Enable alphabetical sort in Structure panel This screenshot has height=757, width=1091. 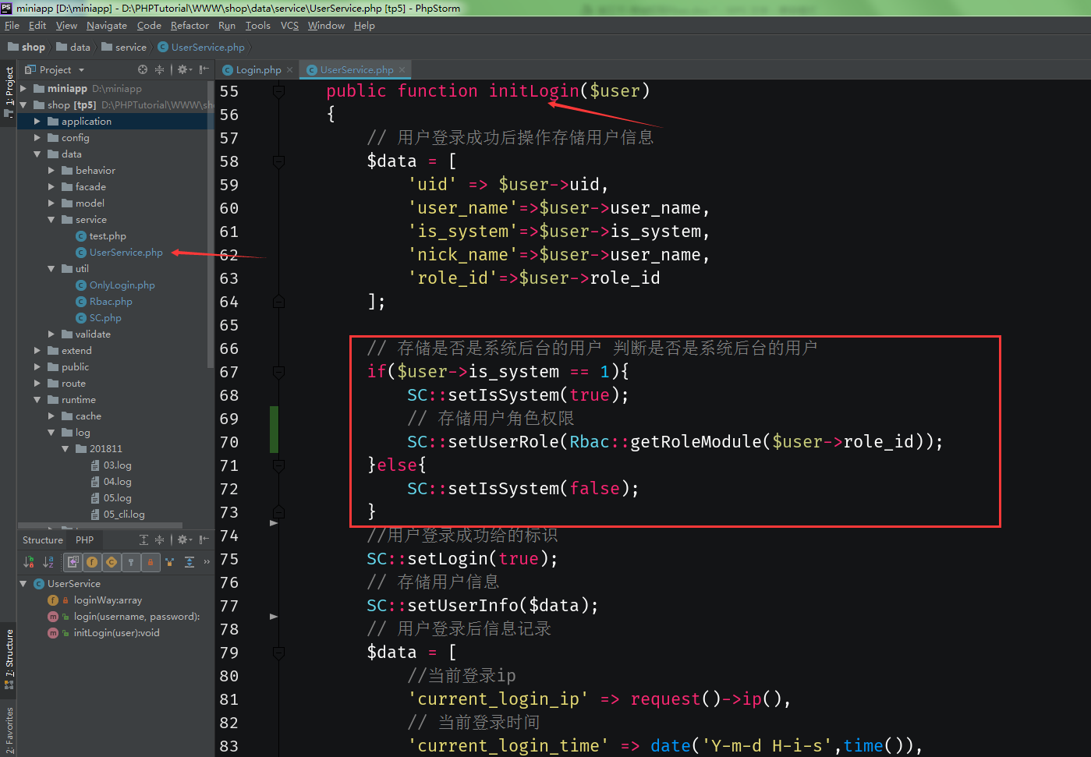tap(48, 562)
